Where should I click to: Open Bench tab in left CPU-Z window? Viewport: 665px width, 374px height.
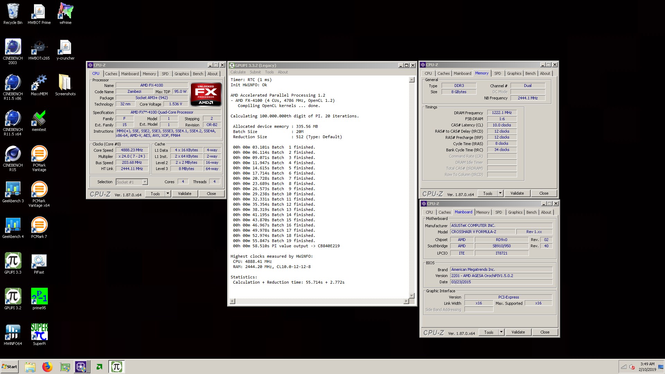point(198,74)
